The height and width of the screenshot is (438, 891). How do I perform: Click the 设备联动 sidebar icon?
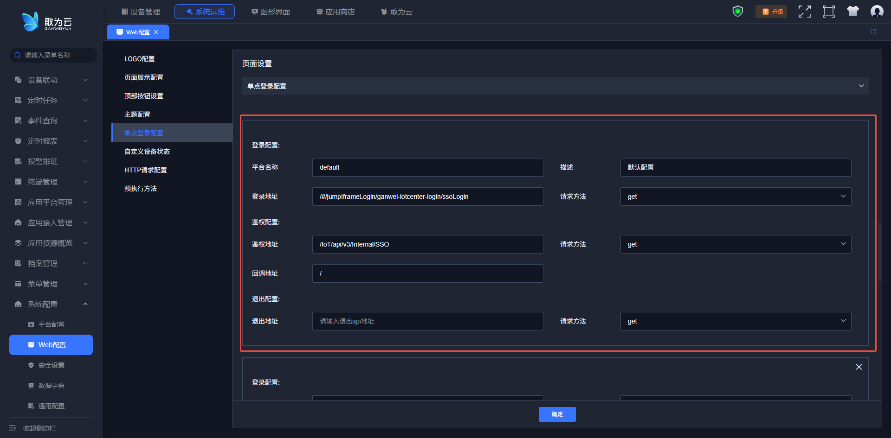(x=18, y=80)
